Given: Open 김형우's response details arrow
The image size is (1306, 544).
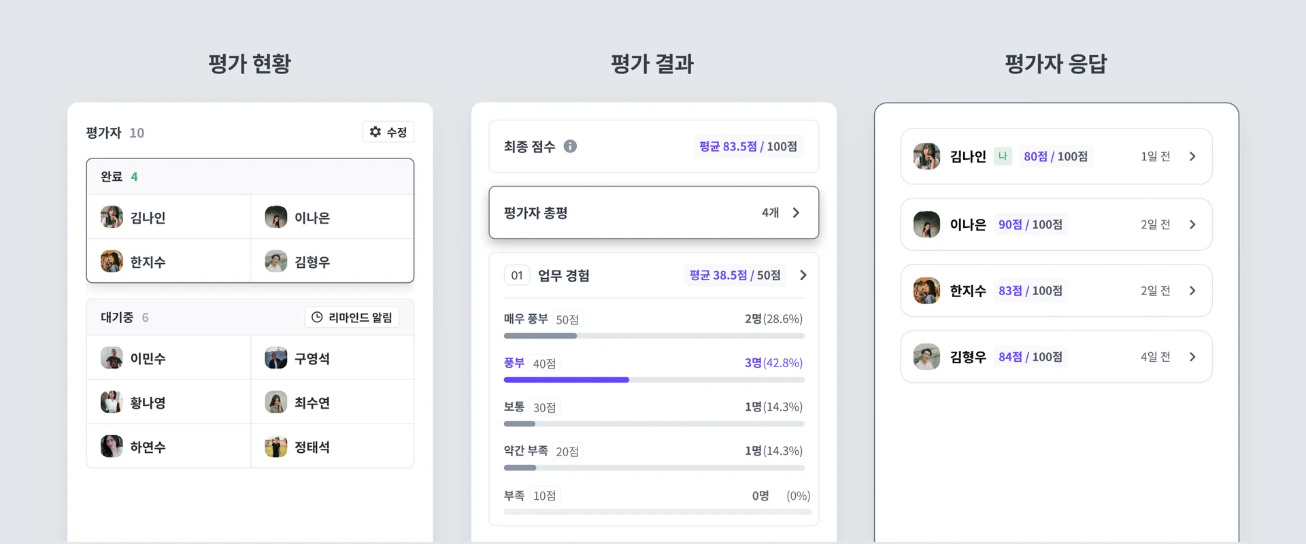Looking at the screenshot, I should tap(1192, 356).
